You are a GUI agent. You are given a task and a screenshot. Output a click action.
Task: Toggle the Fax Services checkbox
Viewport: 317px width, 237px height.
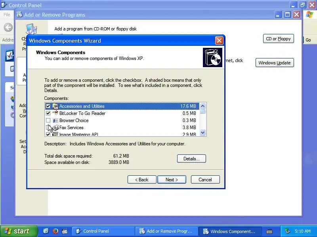(48, 127)
